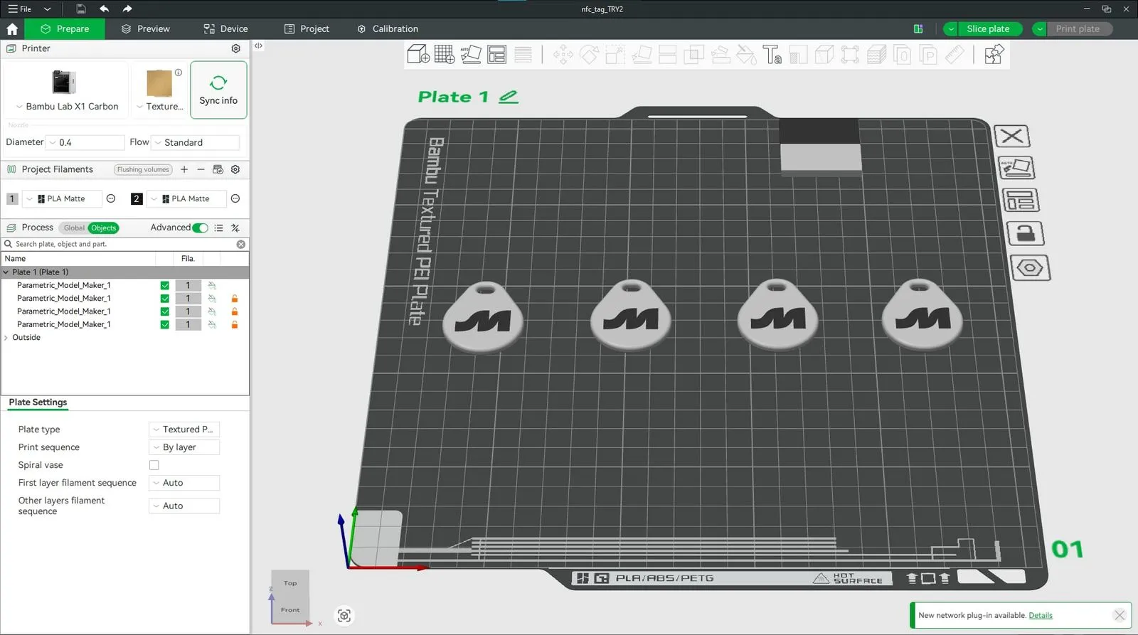Open filament 2 PLA Matte dropdown
1138x635 pixels.
tap(186, 199)
